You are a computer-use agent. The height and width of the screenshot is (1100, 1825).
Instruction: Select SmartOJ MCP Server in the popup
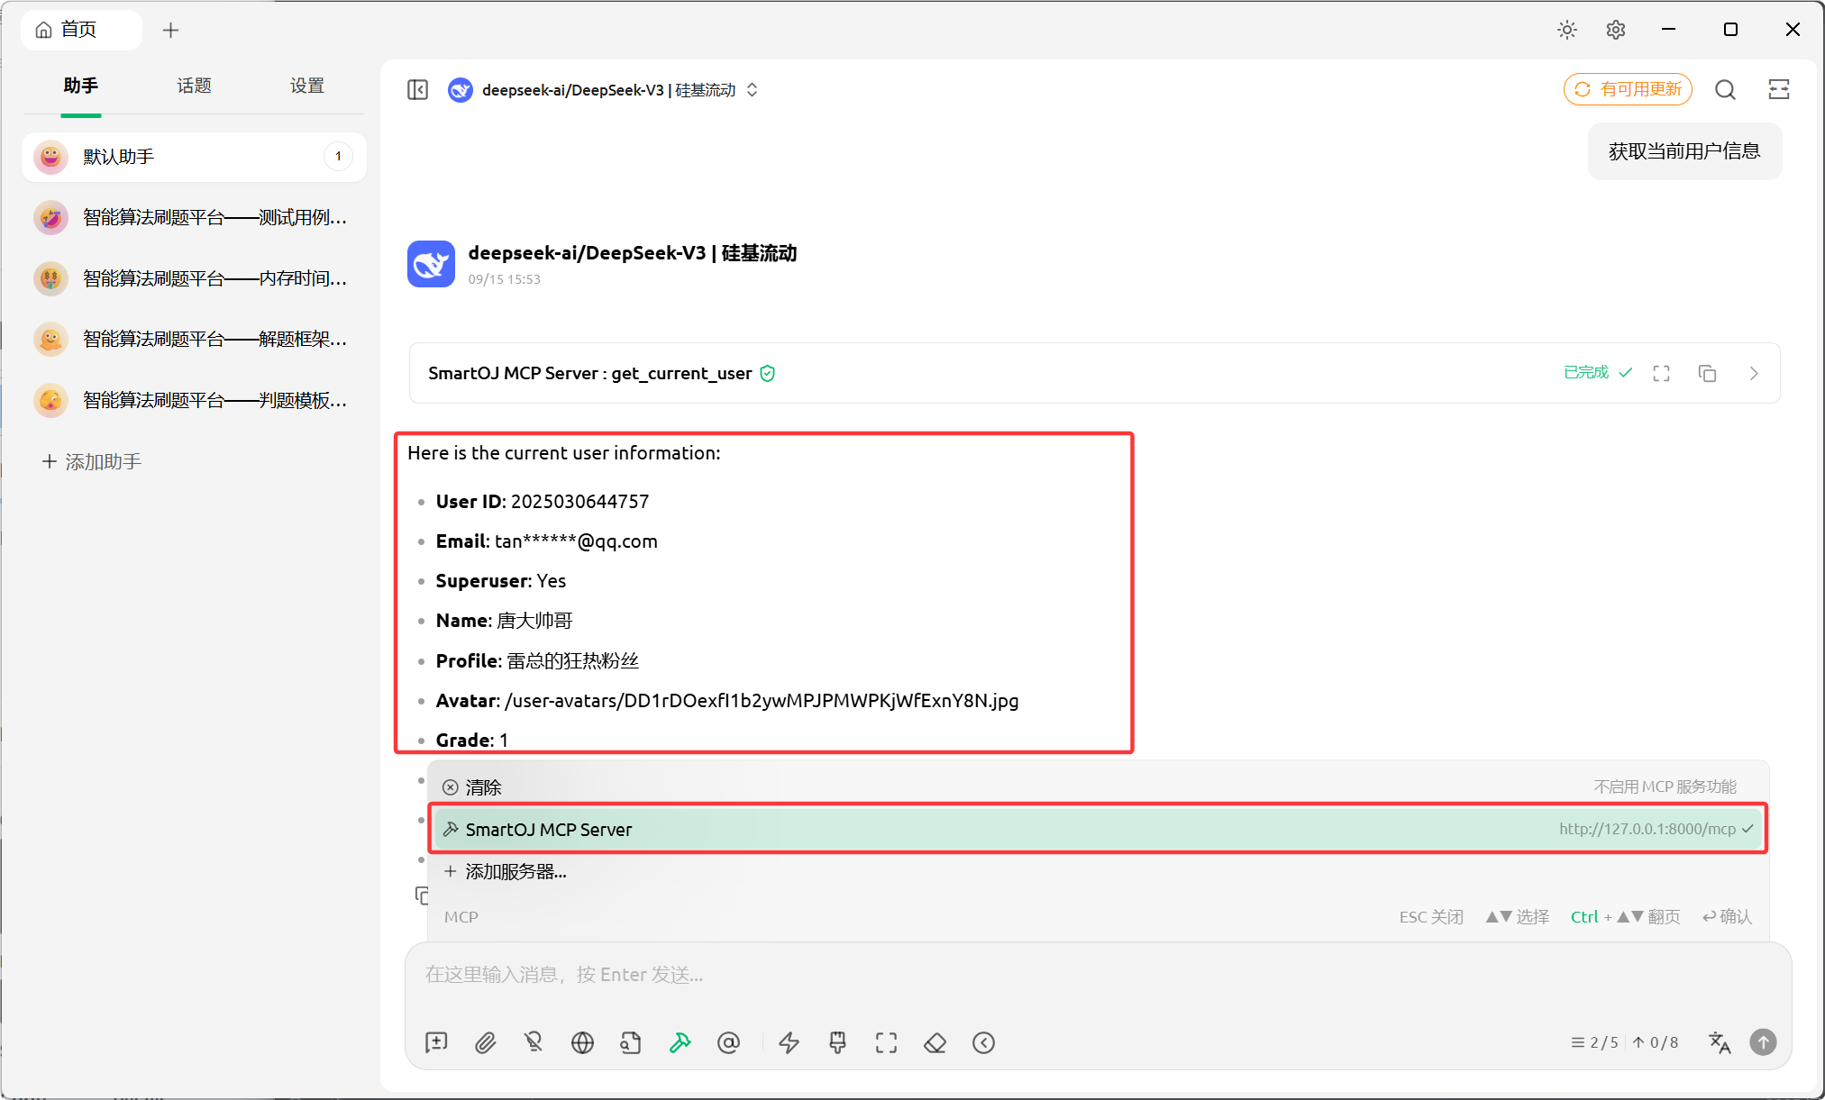click(1098, 829)
